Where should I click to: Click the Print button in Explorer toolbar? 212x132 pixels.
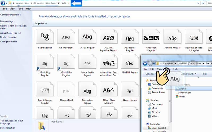point(204,74)
